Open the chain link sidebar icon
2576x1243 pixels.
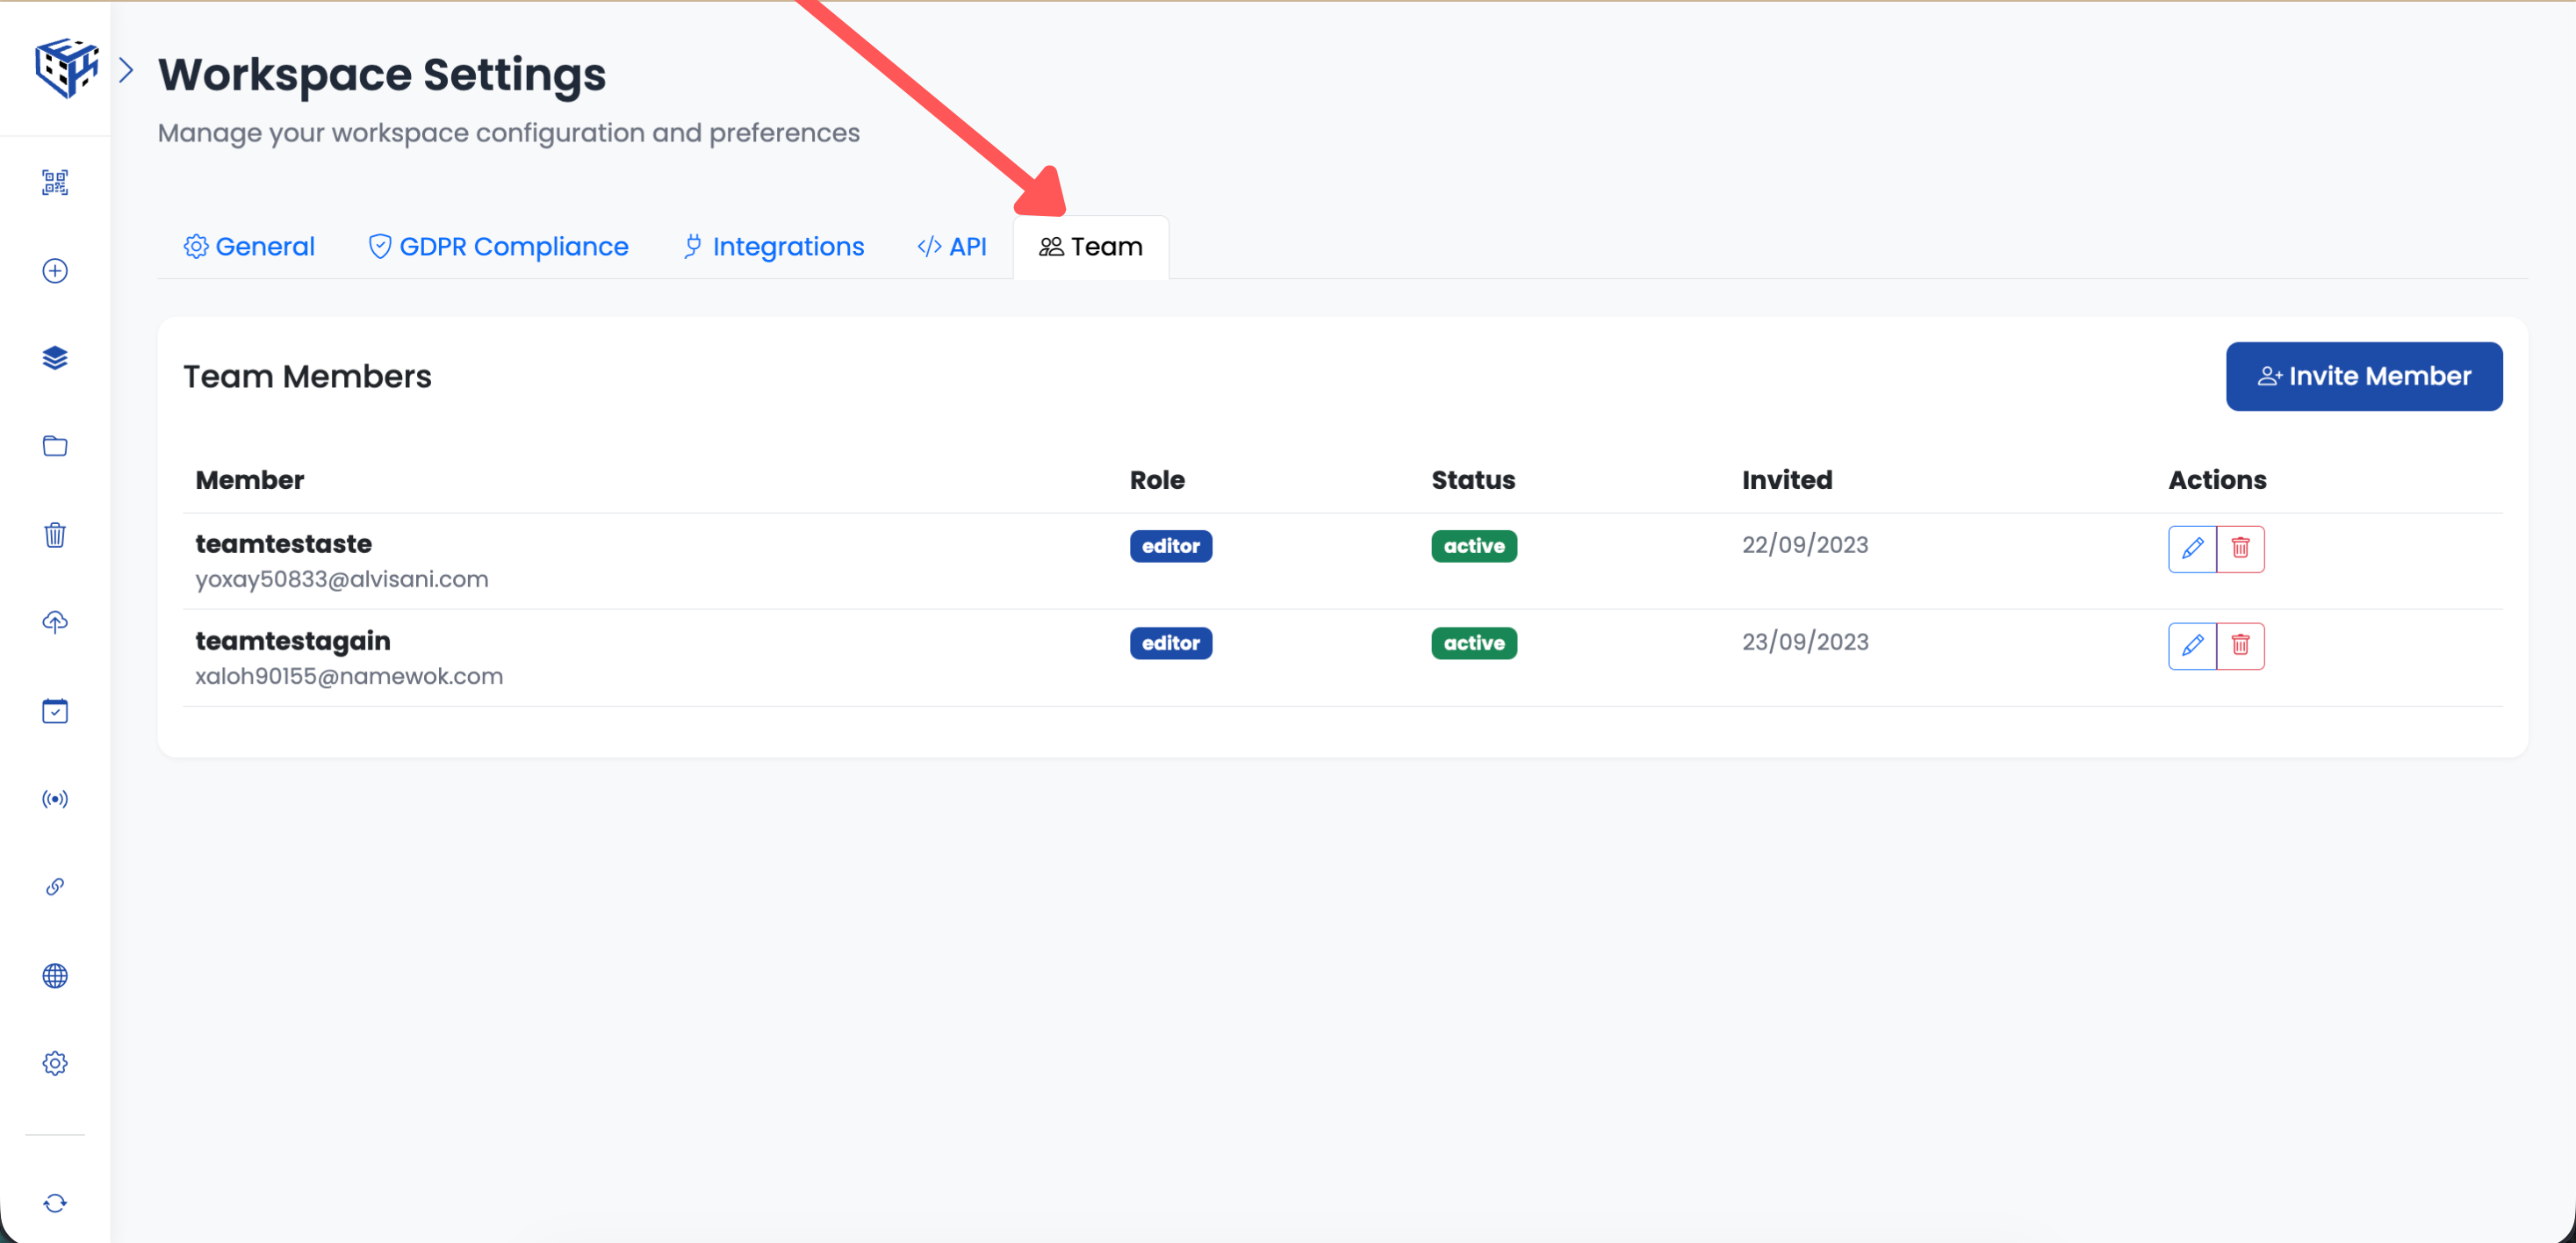(55, 887)
